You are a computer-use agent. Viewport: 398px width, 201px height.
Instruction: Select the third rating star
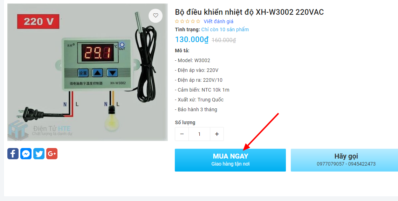click(x=187, y=21)
